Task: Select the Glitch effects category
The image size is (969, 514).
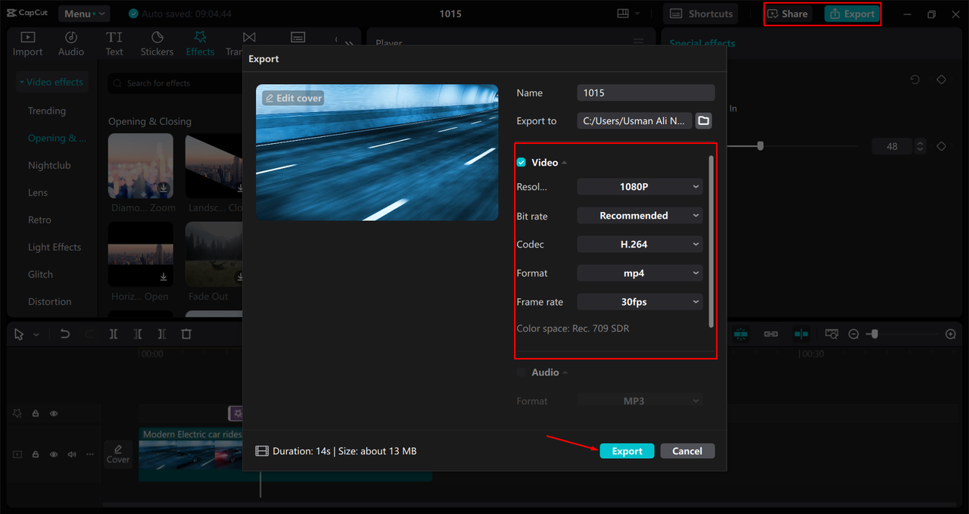Action: click(40, 274)
